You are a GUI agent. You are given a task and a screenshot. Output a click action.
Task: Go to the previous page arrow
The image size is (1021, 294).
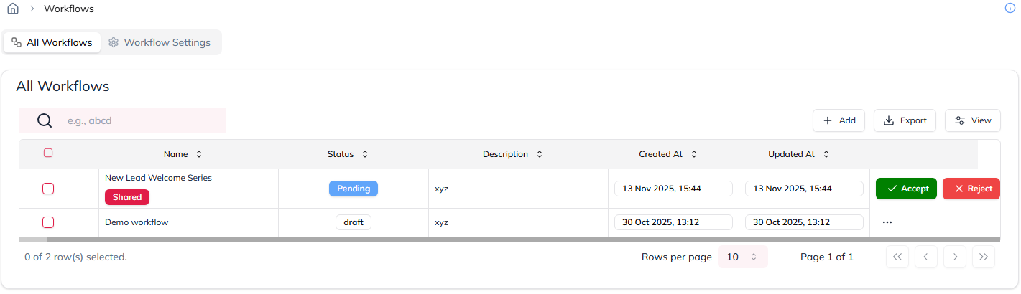point(926,257)
